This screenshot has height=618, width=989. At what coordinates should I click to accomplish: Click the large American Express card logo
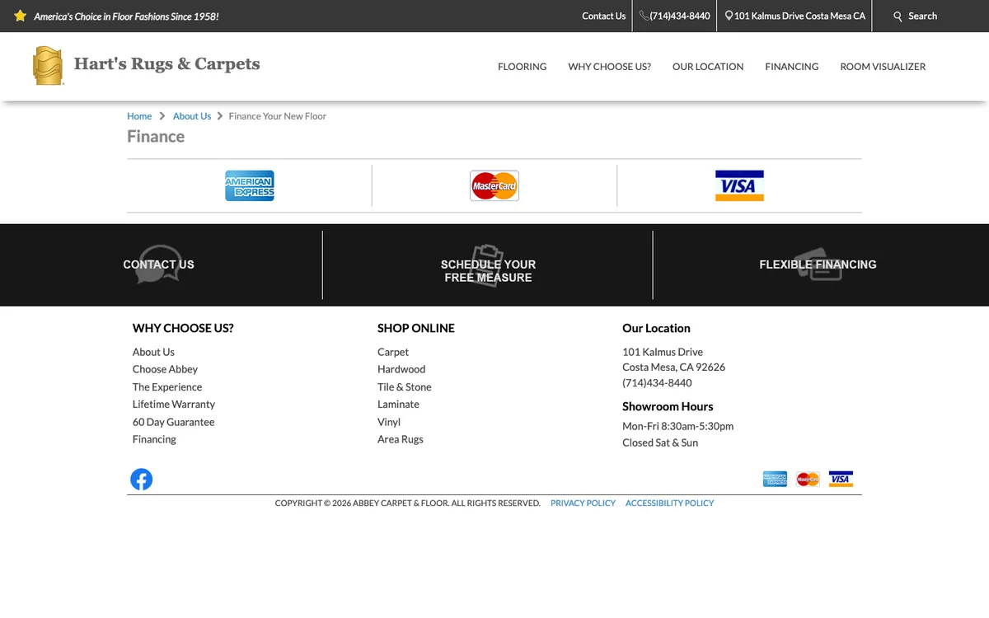click(250, 185)
